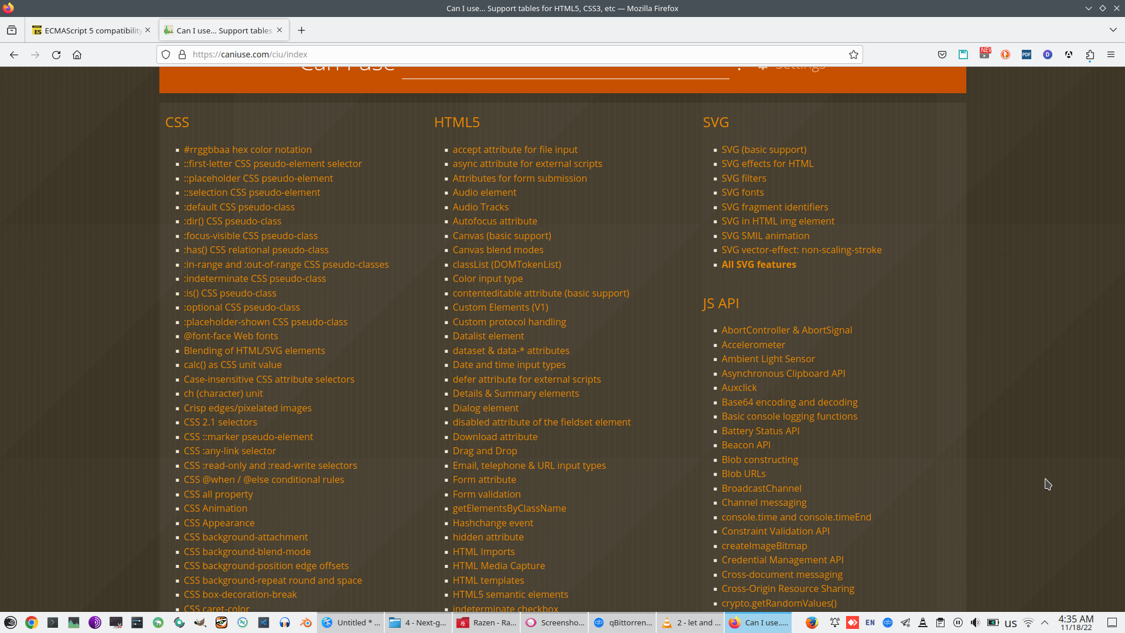Launch Google Chrome from the taskbar
Viewport: 1125px width, 633px height.
click(32, 622)
